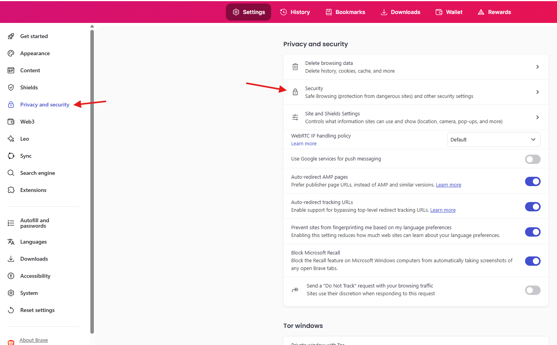Enable Google services for push messaging
This screenshot has width=557, height=345.
tap(532, 159)
